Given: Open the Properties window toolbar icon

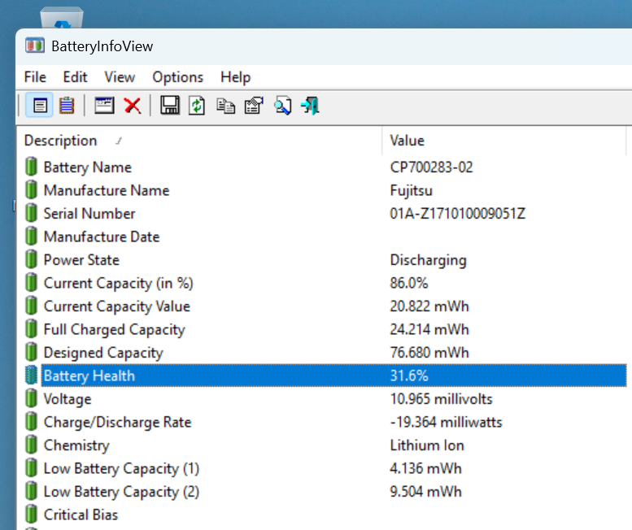Looking at the screenshot, I should [104, 106].
